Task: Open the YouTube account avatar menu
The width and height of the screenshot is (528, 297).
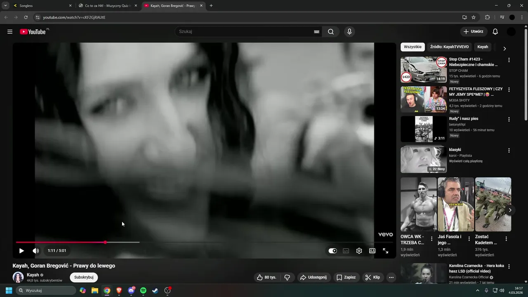Action: pos(511,32)
